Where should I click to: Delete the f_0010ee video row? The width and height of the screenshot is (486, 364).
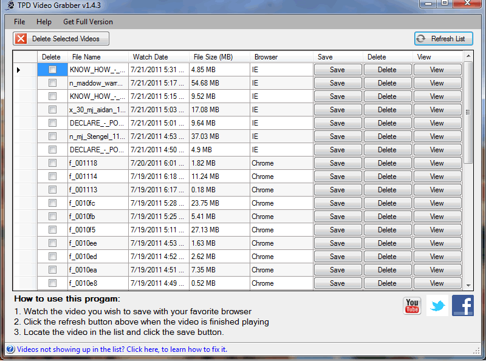[388, 243]
